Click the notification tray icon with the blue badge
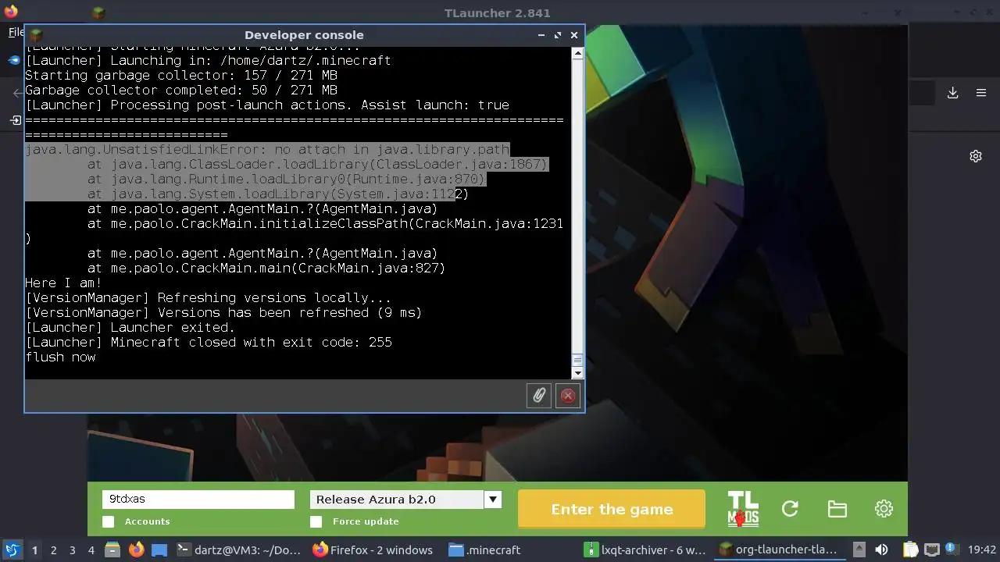Image resolution: width=1000 pixels, height=562 pixels. 952,550
